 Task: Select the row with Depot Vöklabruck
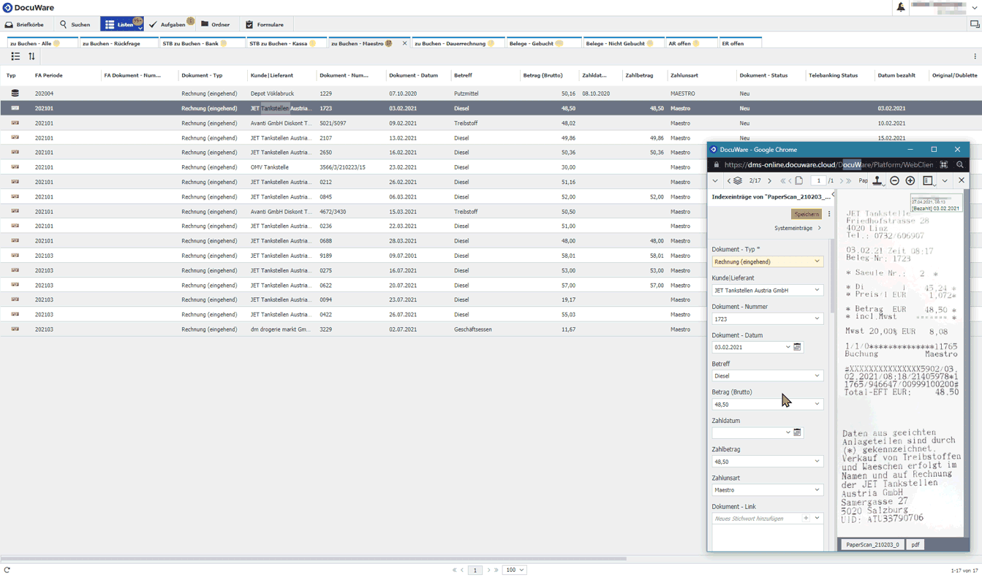pyautogui.click(x=491, y=93)
